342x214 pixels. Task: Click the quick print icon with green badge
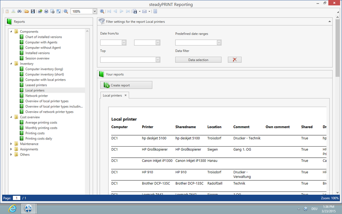40,11
